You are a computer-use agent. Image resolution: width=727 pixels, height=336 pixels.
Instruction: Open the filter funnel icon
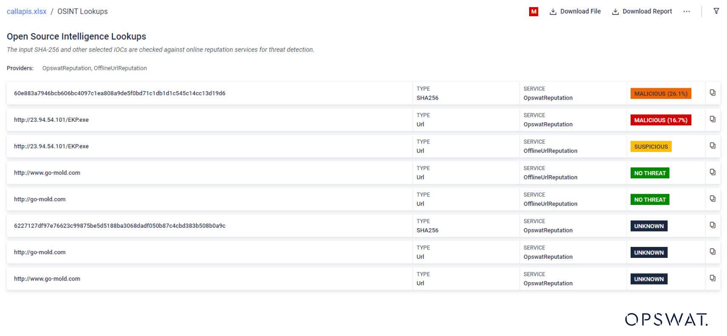716,11
